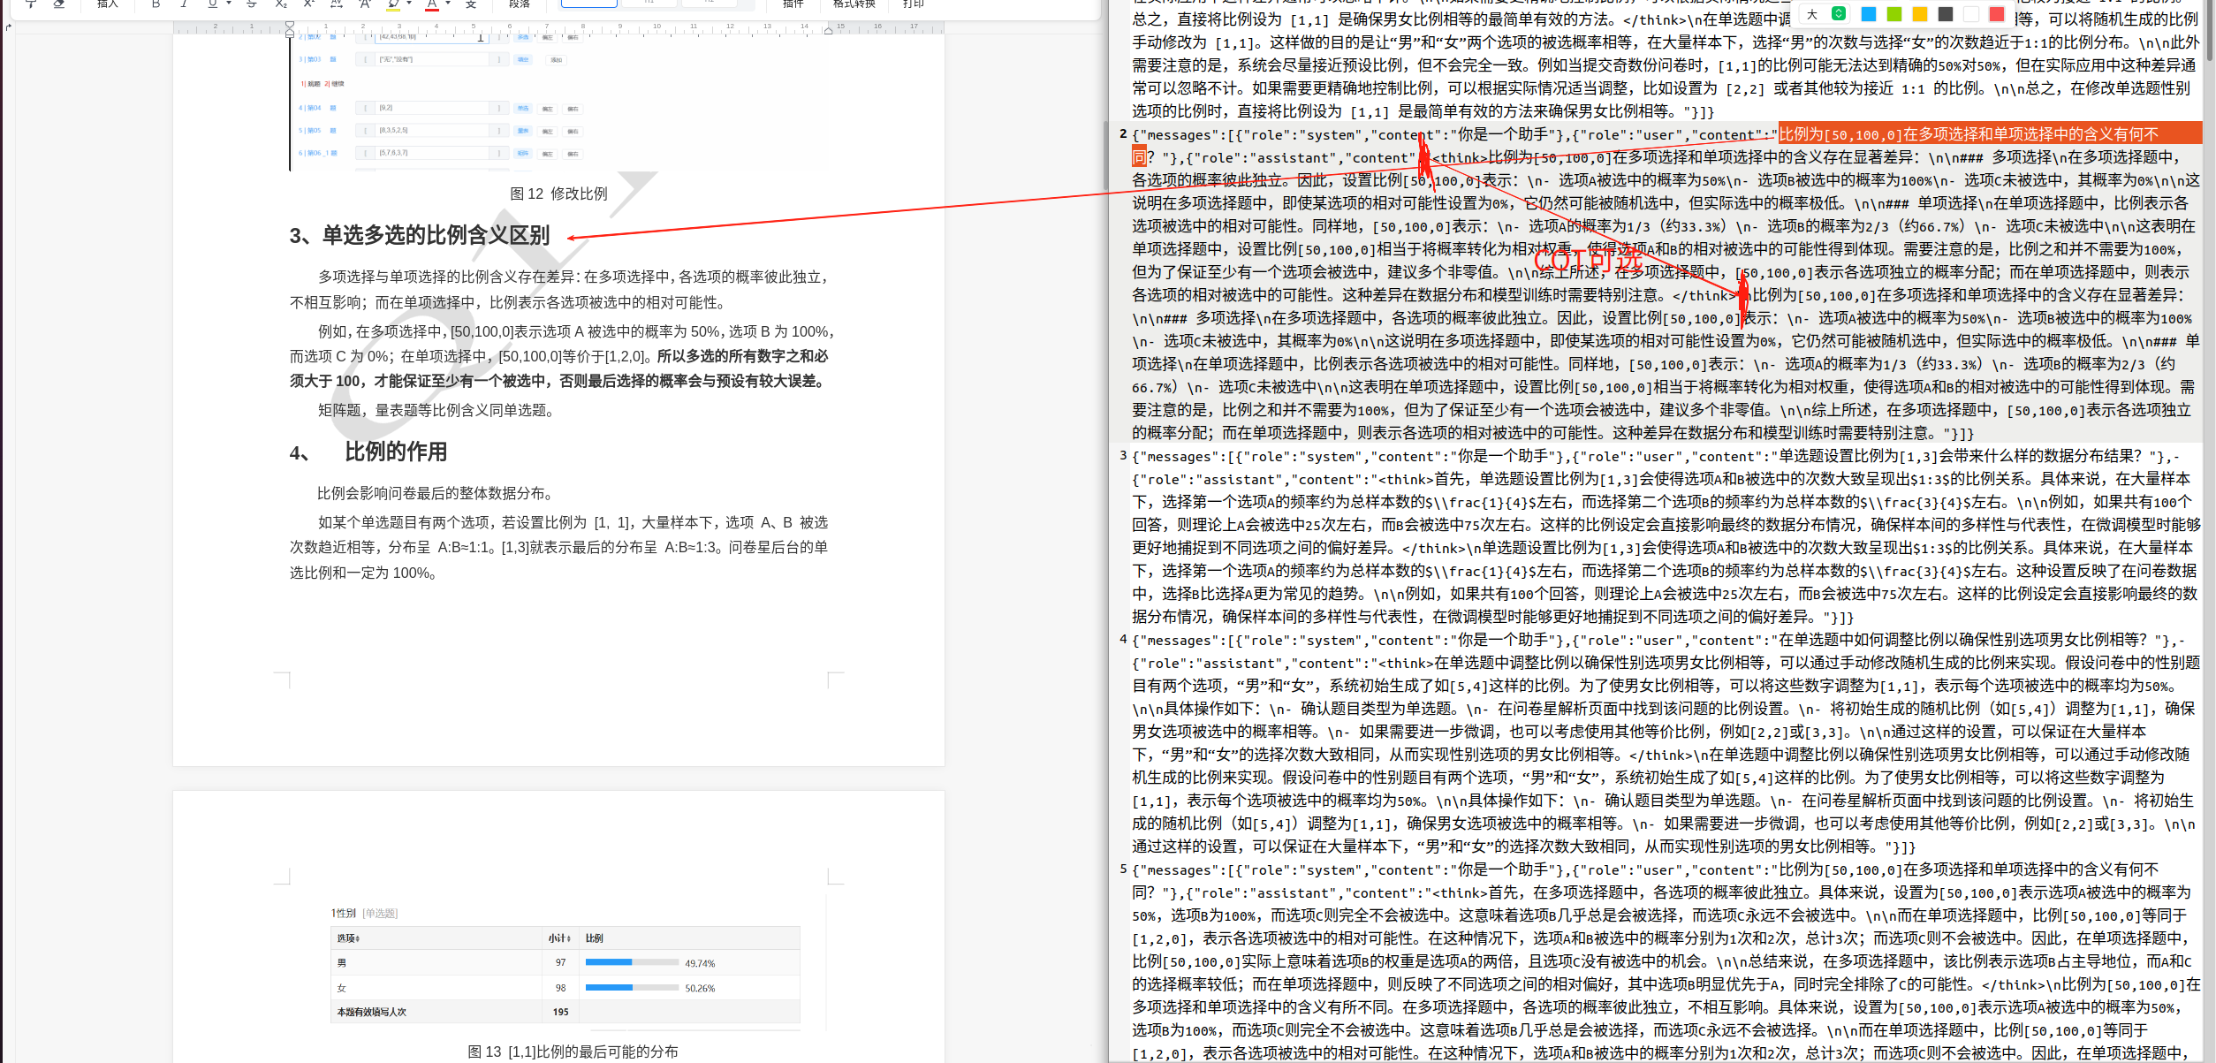
Task: Click the 打印 button
Action: coord(913,4)
